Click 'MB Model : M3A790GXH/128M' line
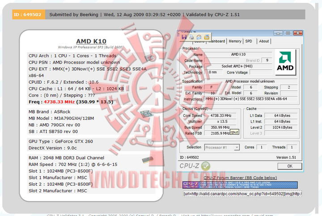The image size is (322, 216). pyautogui.click(x=61, y=118)
